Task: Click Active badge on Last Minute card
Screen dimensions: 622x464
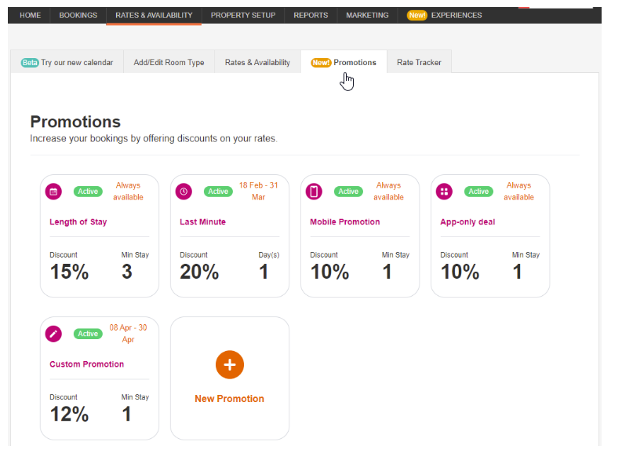Action: tap(218, 192)
